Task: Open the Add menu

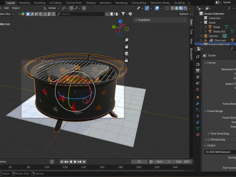Action: pos(6,8)
